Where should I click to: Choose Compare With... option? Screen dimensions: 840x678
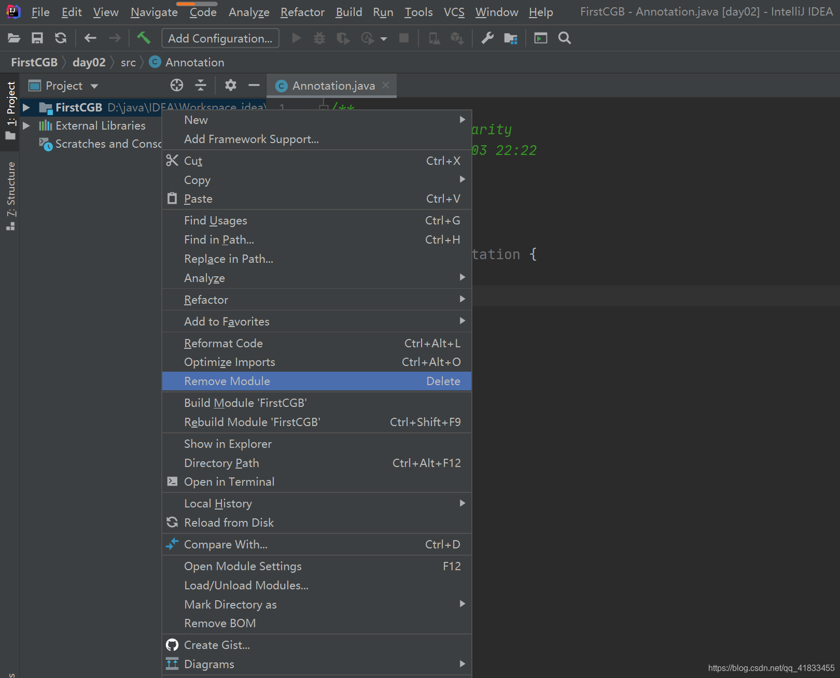(x=316, y=544)
